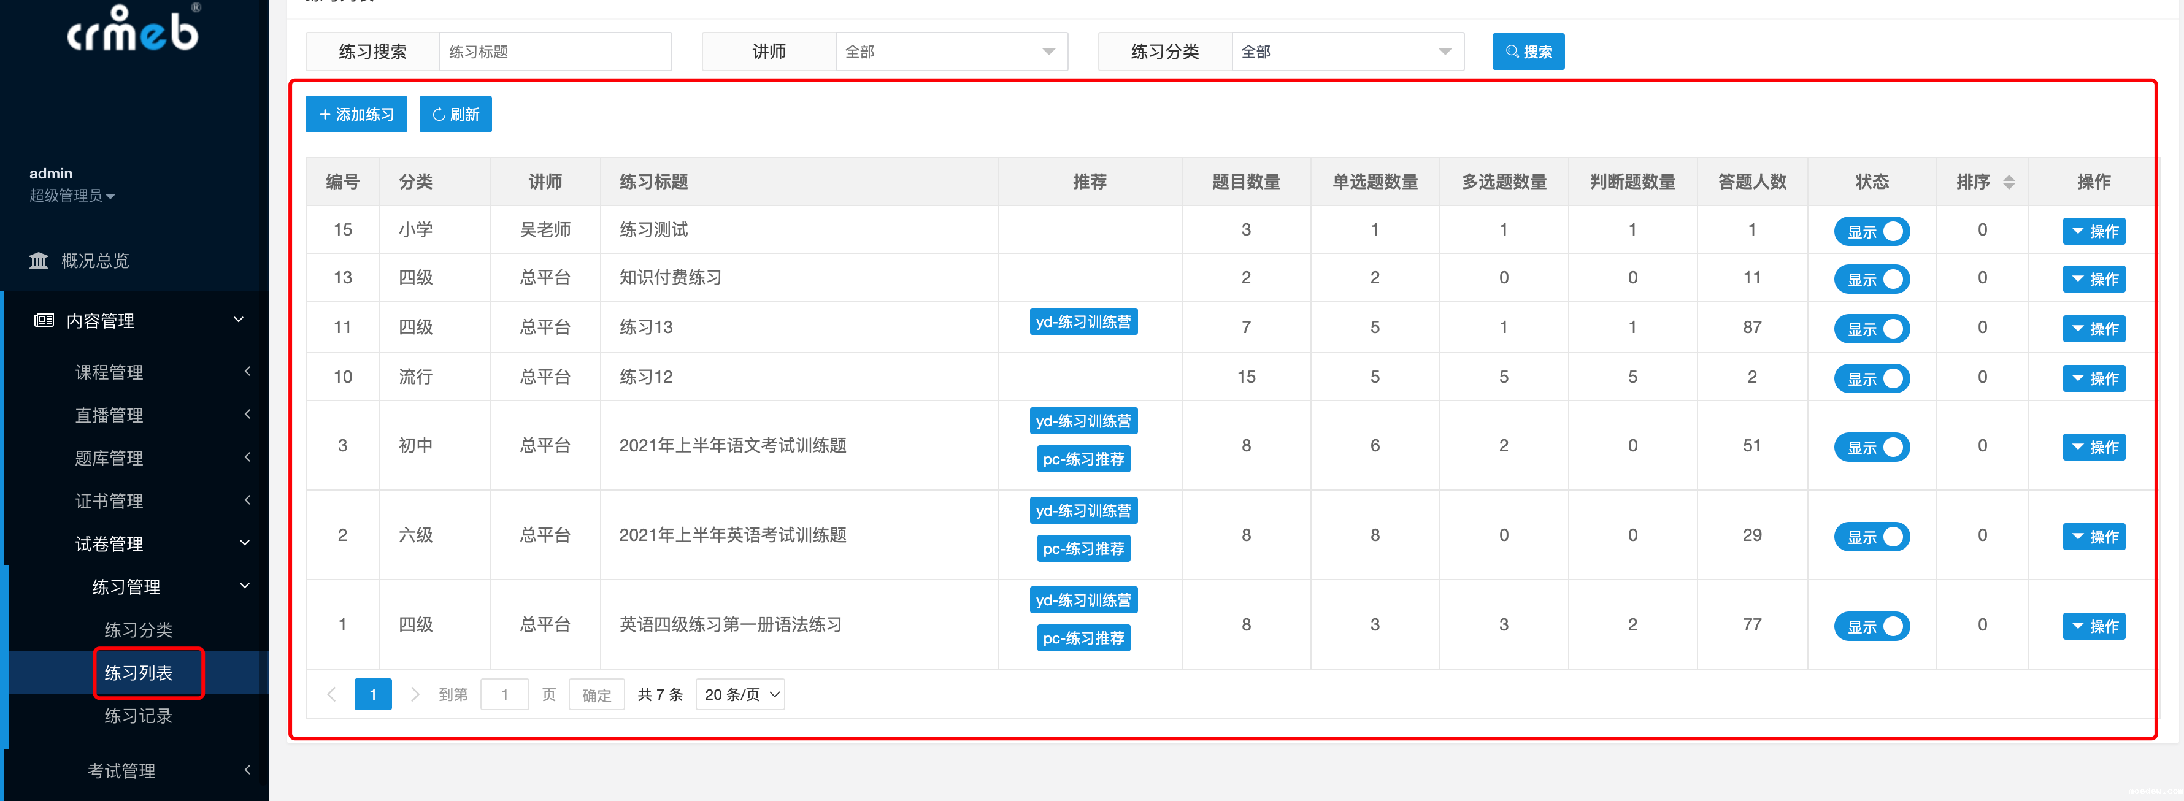The height and width of the screenshot is (801, 2184).
Task: Click the 内容管理 newspaper icon
Action: click(44, 320)
